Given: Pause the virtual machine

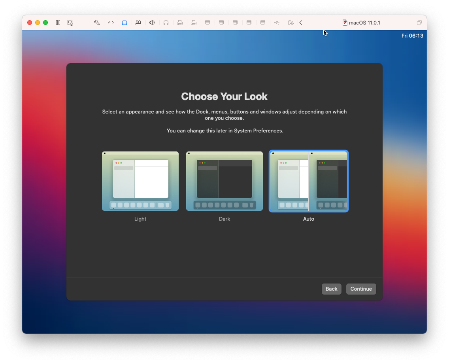Looking at the screenshot, I should [58, 23].
